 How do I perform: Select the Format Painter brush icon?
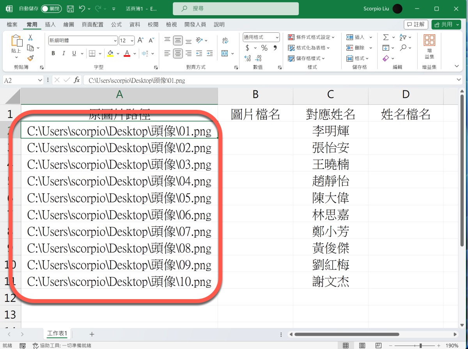tap(30, 58)
